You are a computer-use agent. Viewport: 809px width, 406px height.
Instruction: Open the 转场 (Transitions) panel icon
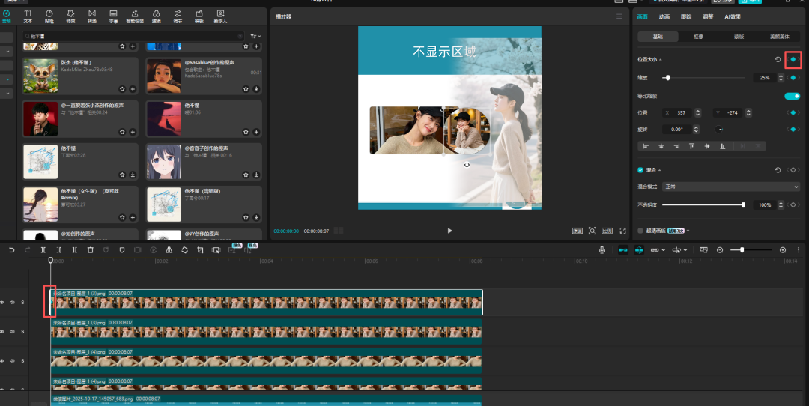pos(91,15)
